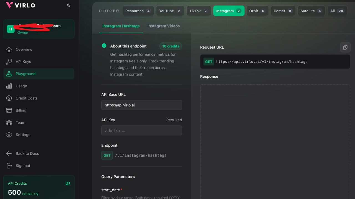Open the Overview page
Viewport: 355px width, 199px height.
39,49
